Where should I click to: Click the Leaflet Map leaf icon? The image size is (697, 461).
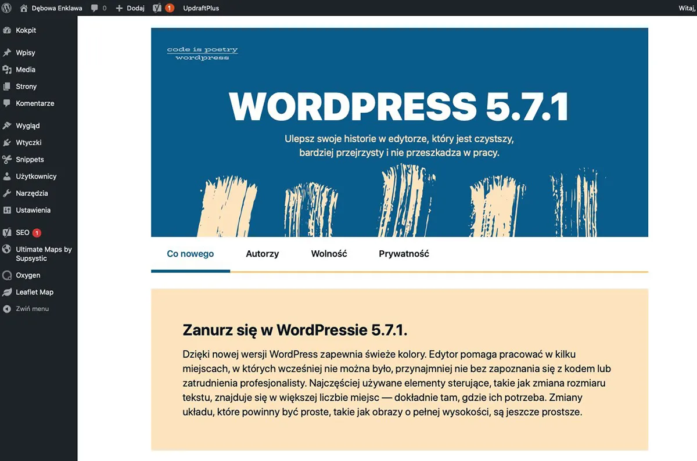point(7,292)
